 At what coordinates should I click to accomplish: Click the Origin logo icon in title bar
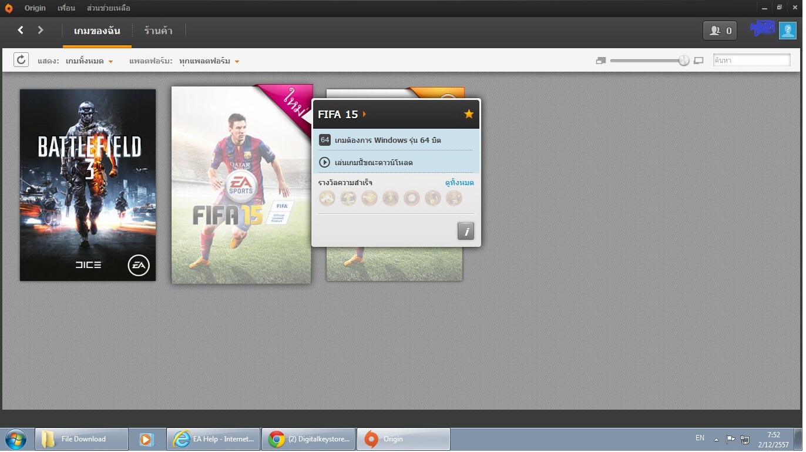[x=8, y=8]
